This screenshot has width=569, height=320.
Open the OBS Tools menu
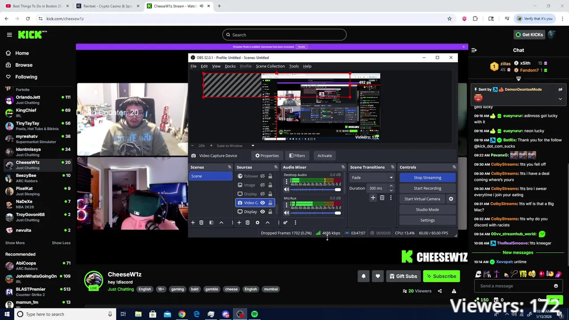click(x=294, y=66)
